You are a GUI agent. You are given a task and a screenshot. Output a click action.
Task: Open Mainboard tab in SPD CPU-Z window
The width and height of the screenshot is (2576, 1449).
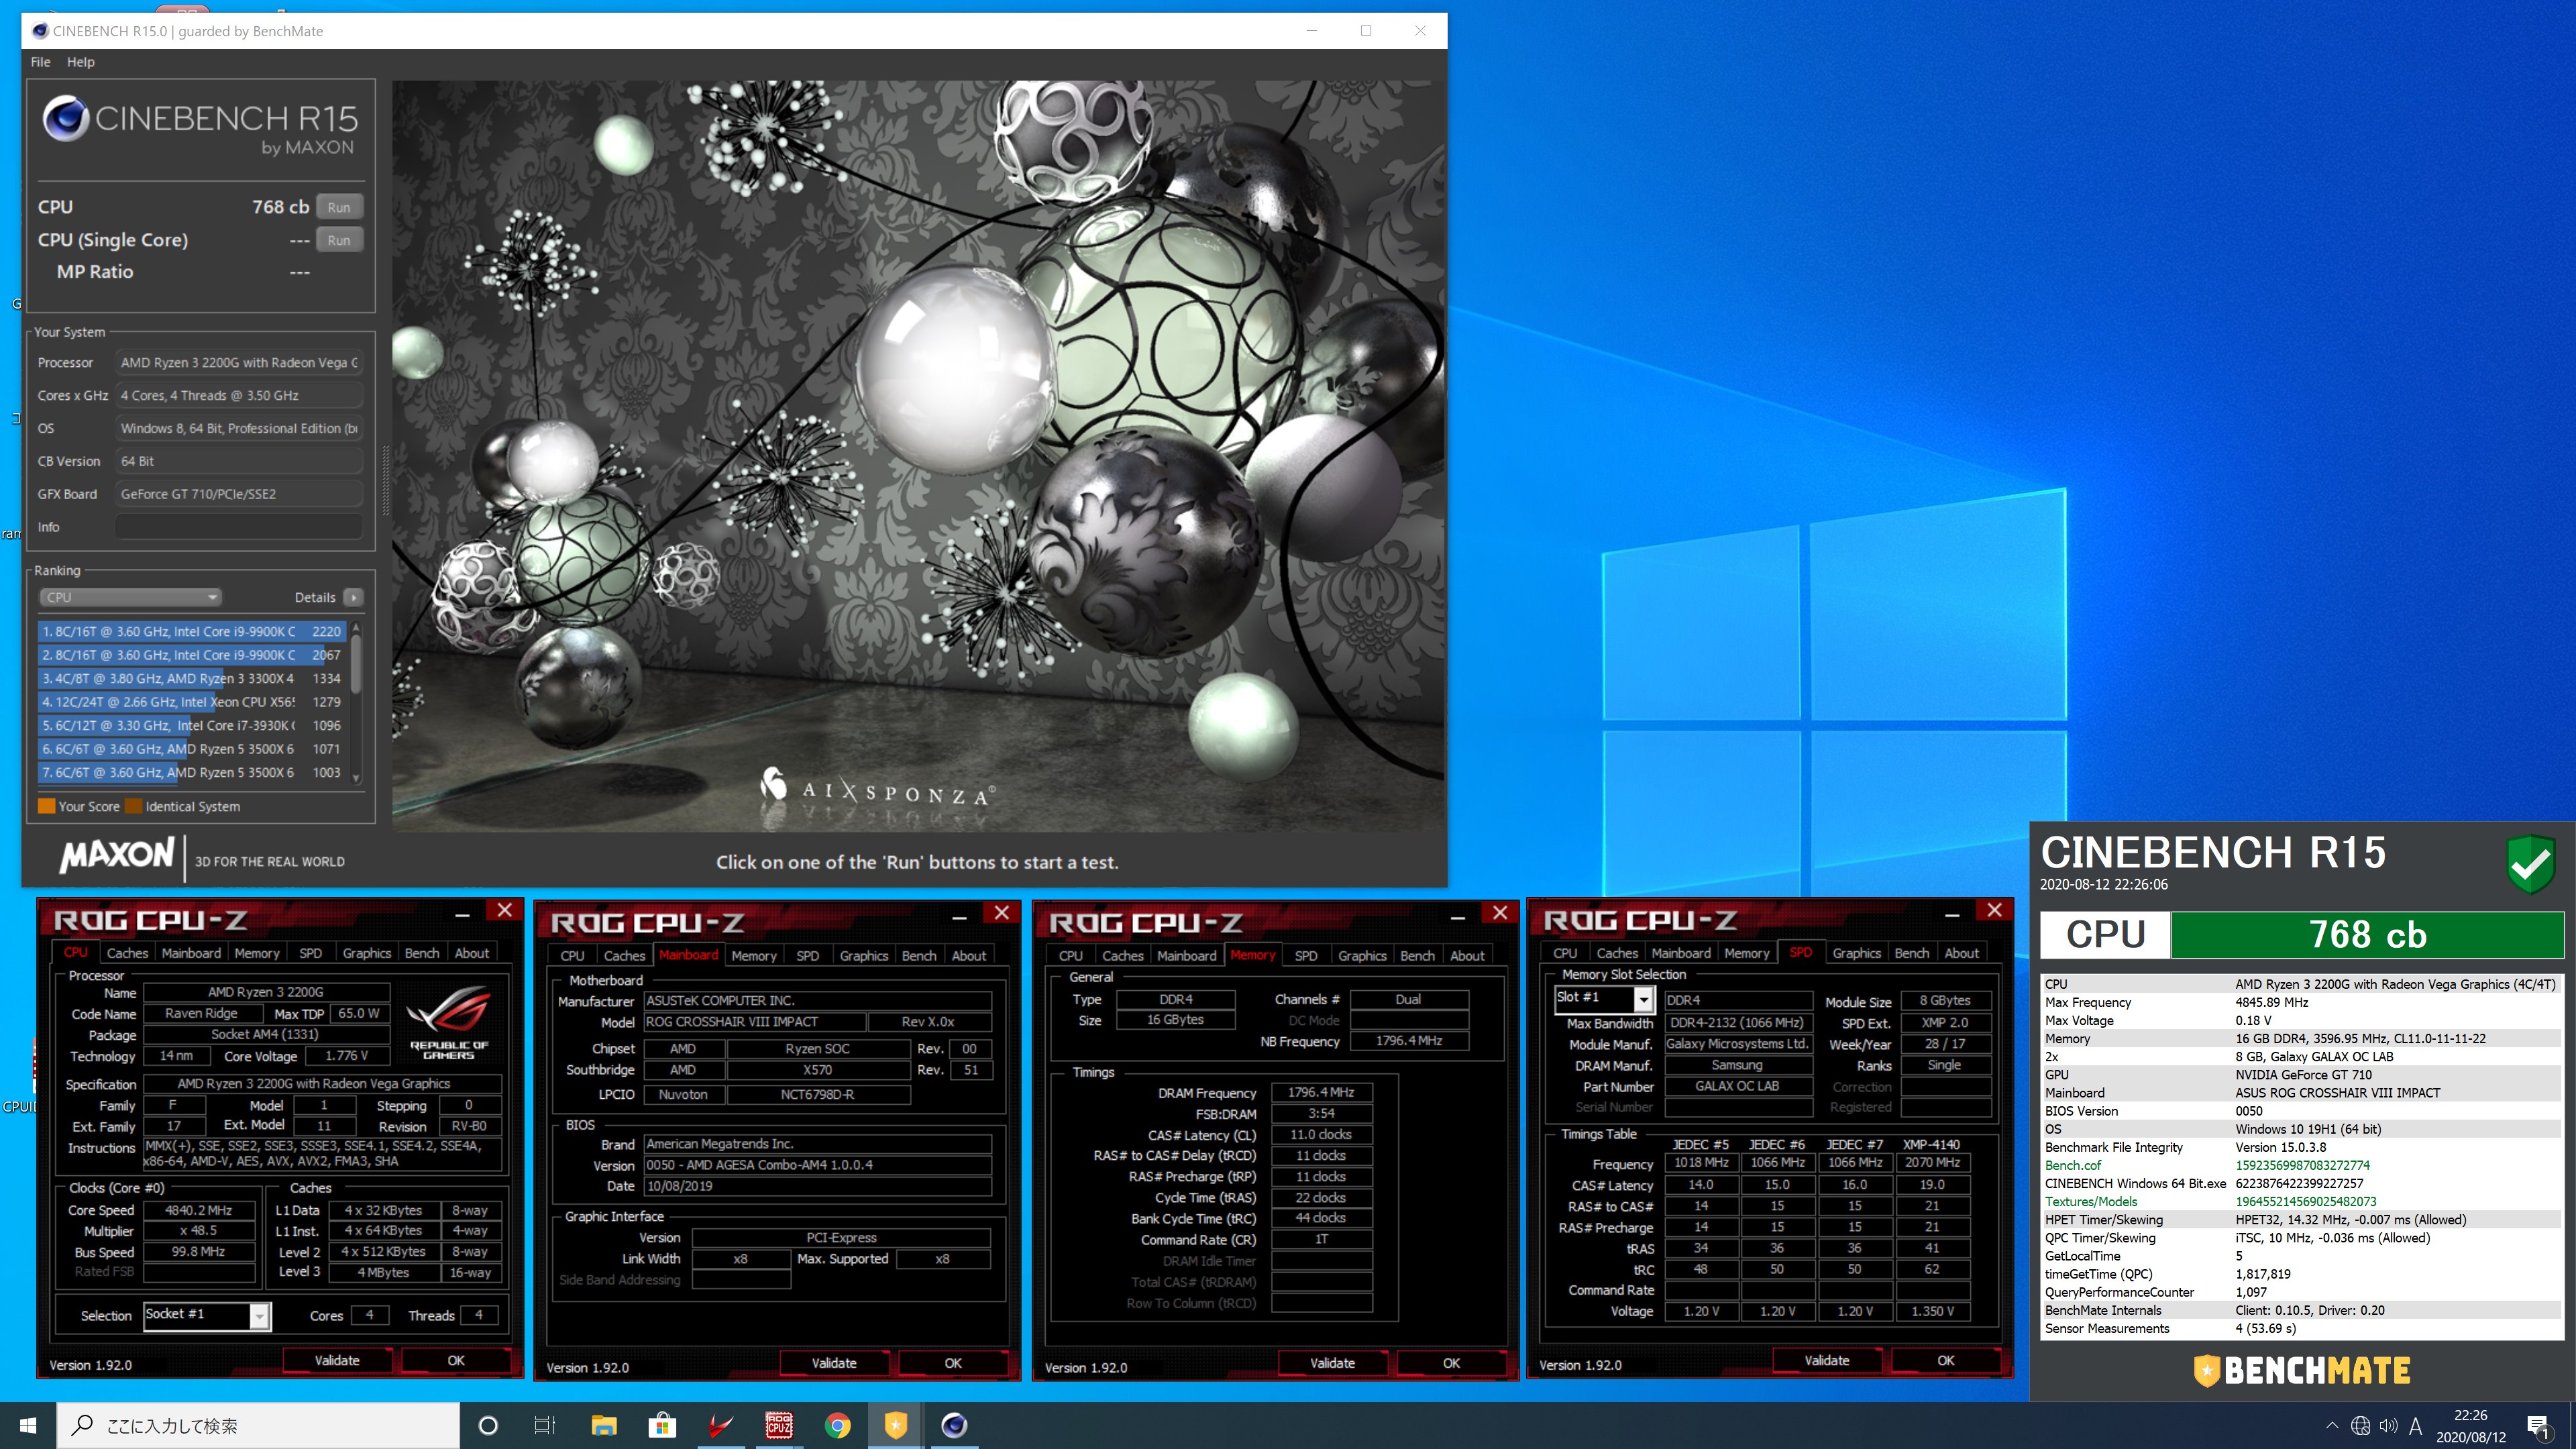(x=1680, y=953)
